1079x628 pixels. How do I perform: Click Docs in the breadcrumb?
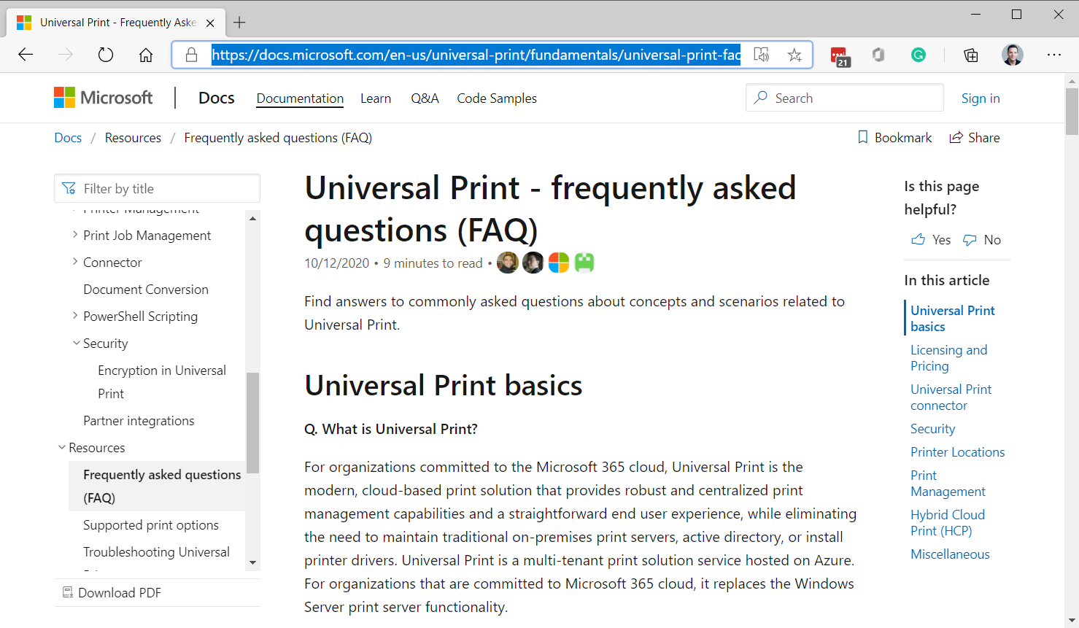point(68,138)
